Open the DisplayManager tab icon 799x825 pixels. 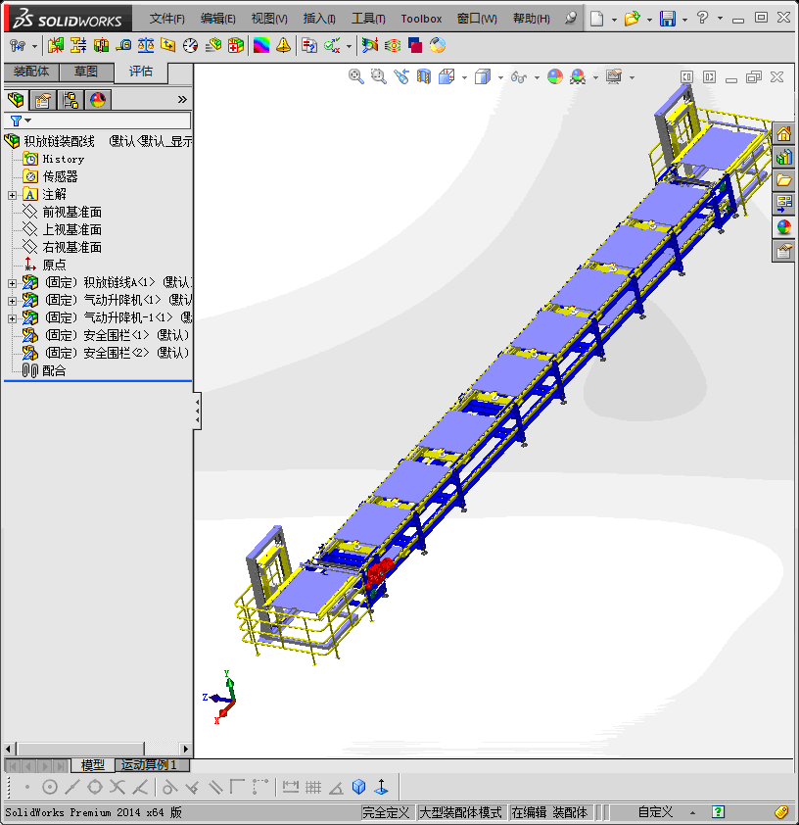[x=98, y=99]
